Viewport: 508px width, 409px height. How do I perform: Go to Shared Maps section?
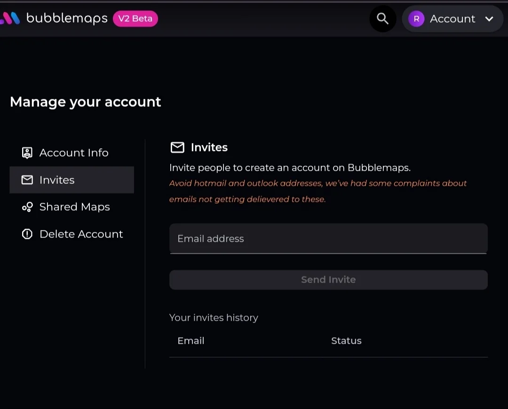click(71, 206)
